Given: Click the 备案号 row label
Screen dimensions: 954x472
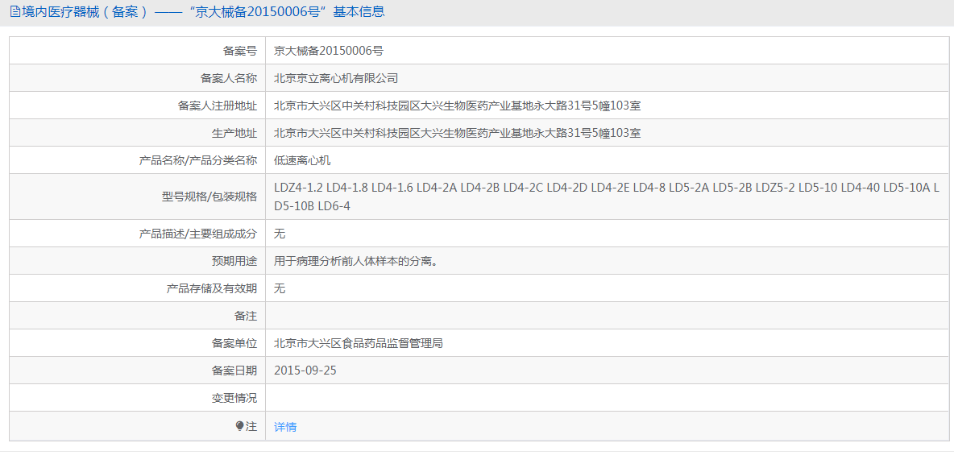Looking at the screenshot, I should click(239, 51).
